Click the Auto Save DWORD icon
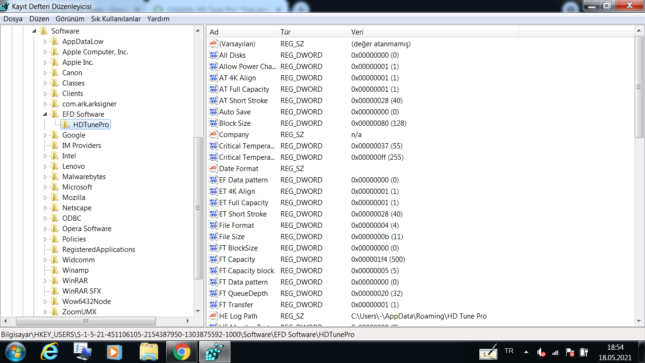The width and height of the screenshot is (645, 363). [213, 112]
